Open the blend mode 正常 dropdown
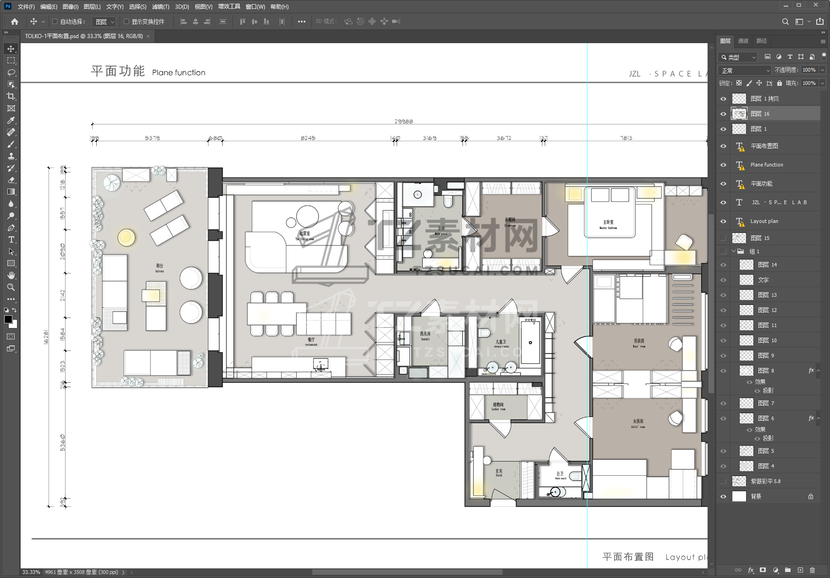The width and height of the screenshot is (830, 578). [x=745, y=70]
